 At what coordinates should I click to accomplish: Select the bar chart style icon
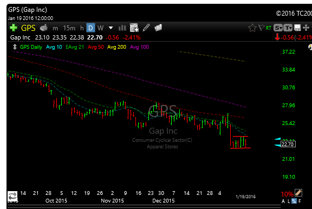122,28
